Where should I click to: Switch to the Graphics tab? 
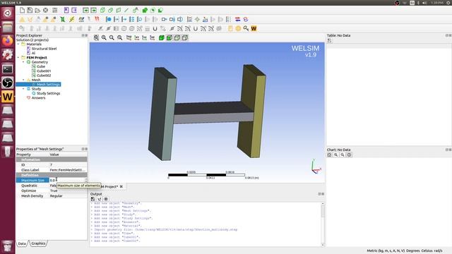pyautogui.click(x=38, y=243)
